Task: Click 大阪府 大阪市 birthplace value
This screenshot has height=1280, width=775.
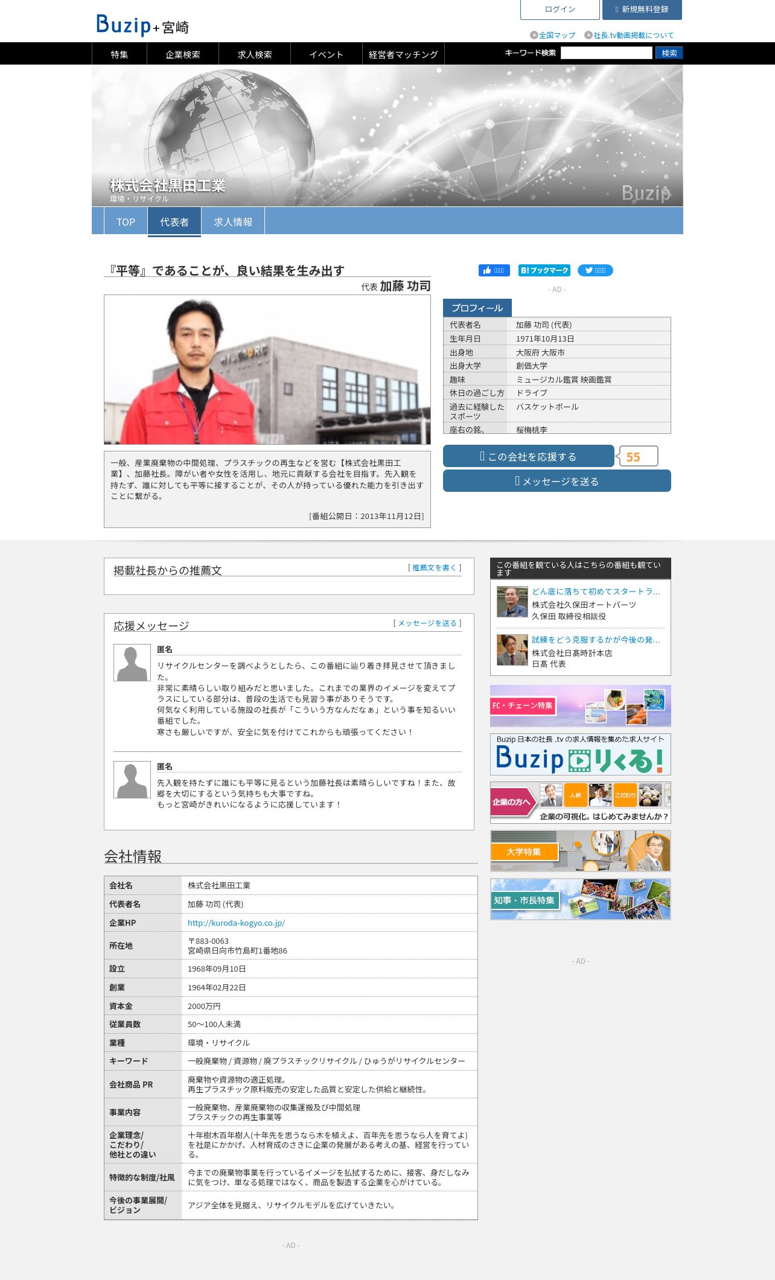Action: click(540, 352)
